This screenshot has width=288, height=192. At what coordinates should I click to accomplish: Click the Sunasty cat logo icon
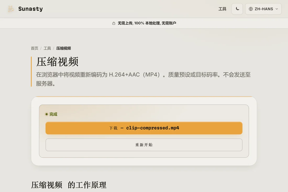11,9
